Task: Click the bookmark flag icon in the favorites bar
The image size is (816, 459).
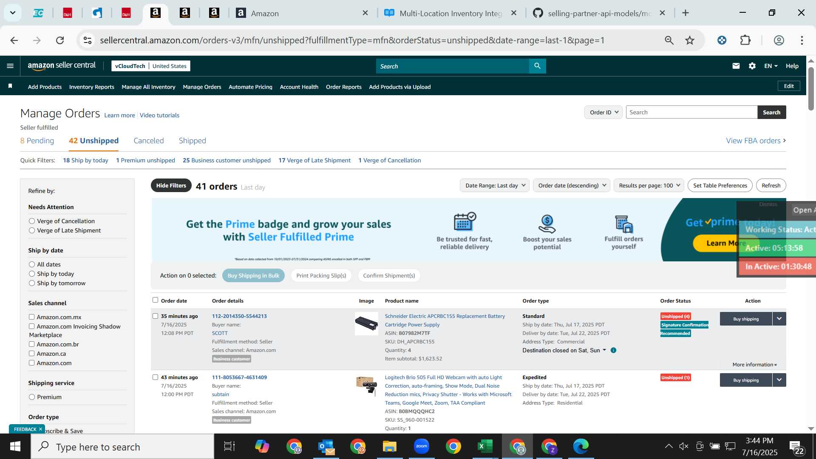Action: [x=10, y=86]
